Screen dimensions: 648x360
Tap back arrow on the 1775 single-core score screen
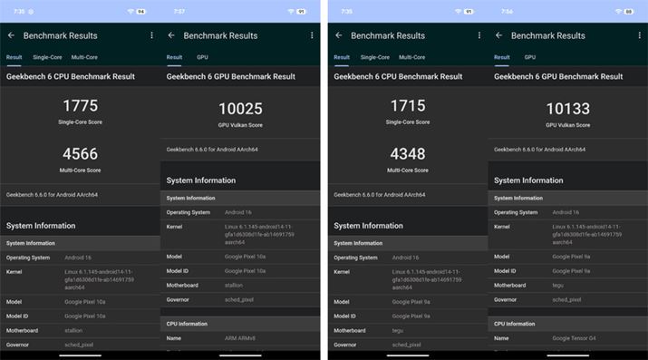(x=11, y=35)
